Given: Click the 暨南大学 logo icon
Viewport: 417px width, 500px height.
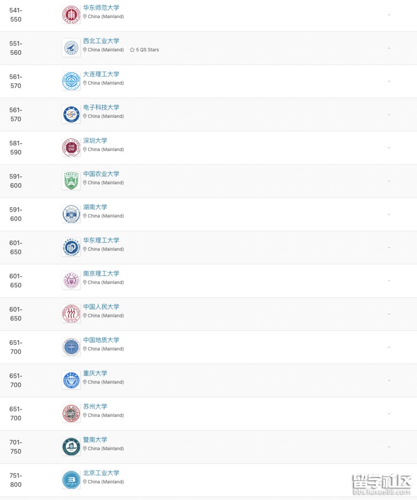Looking at the screenshot, I should tap(71, 447).
